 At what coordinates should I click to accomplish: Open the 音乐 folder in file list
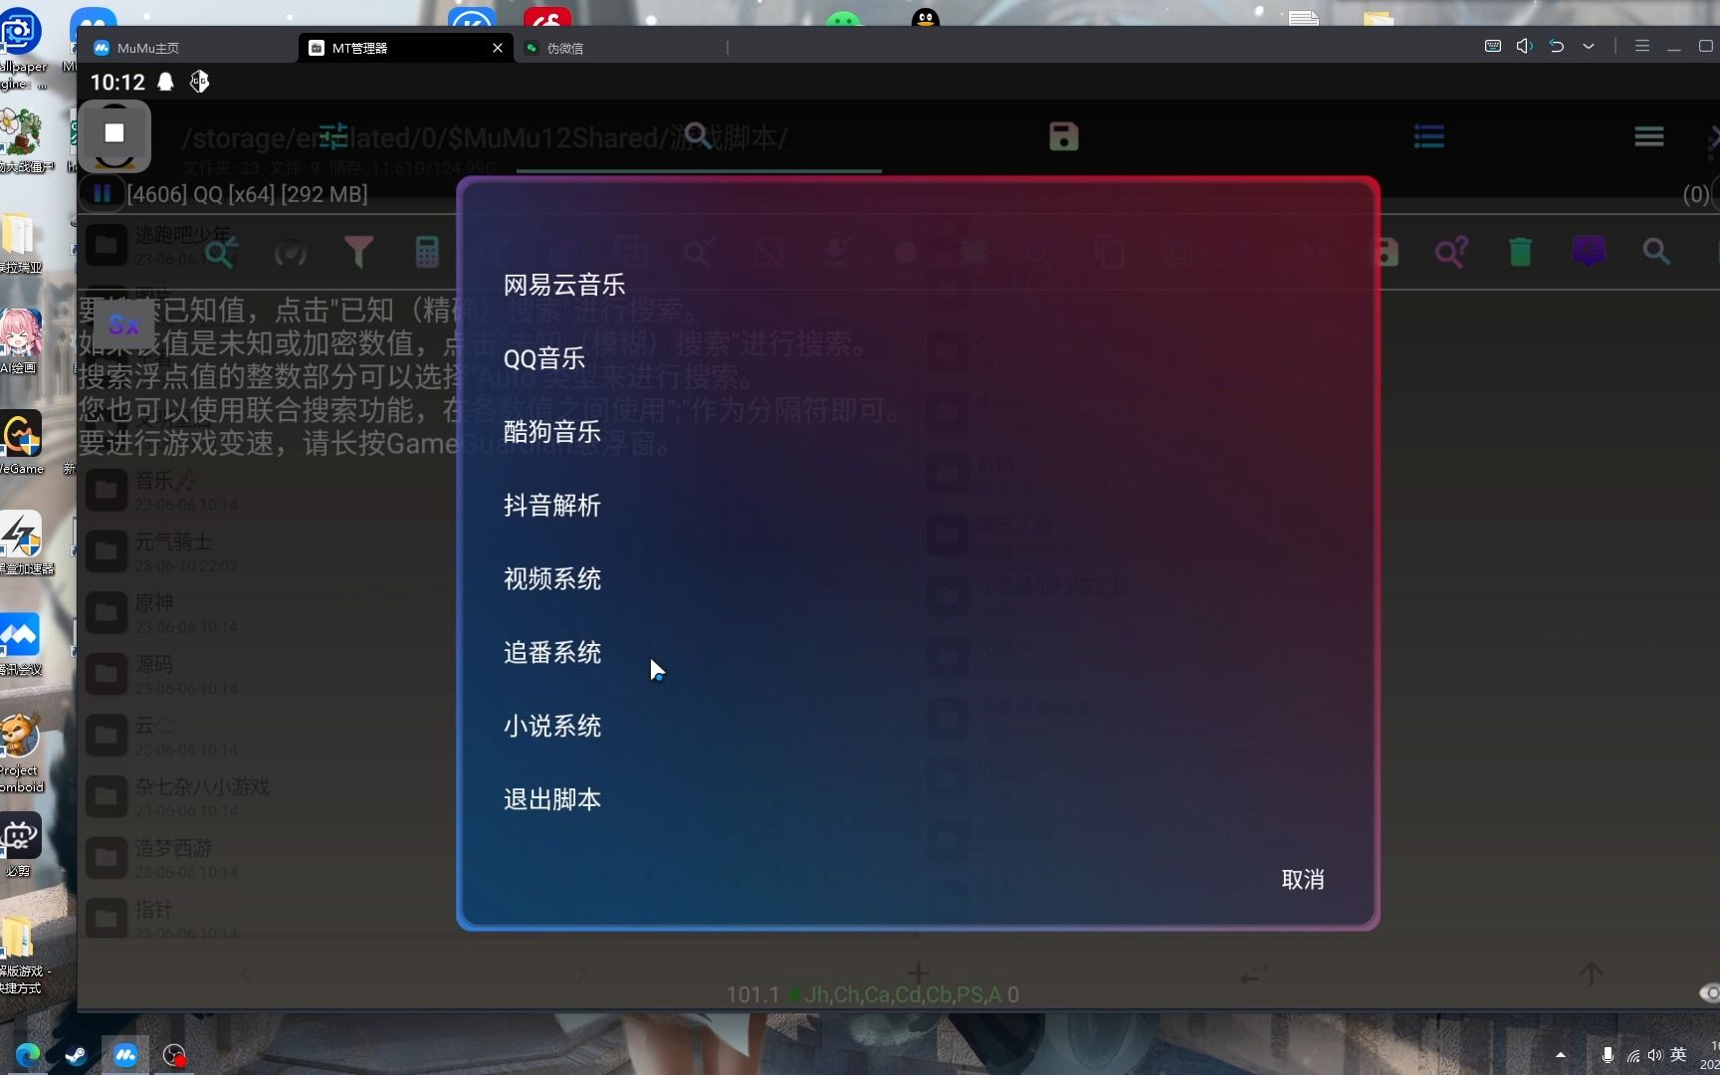[x=269, y=489]
